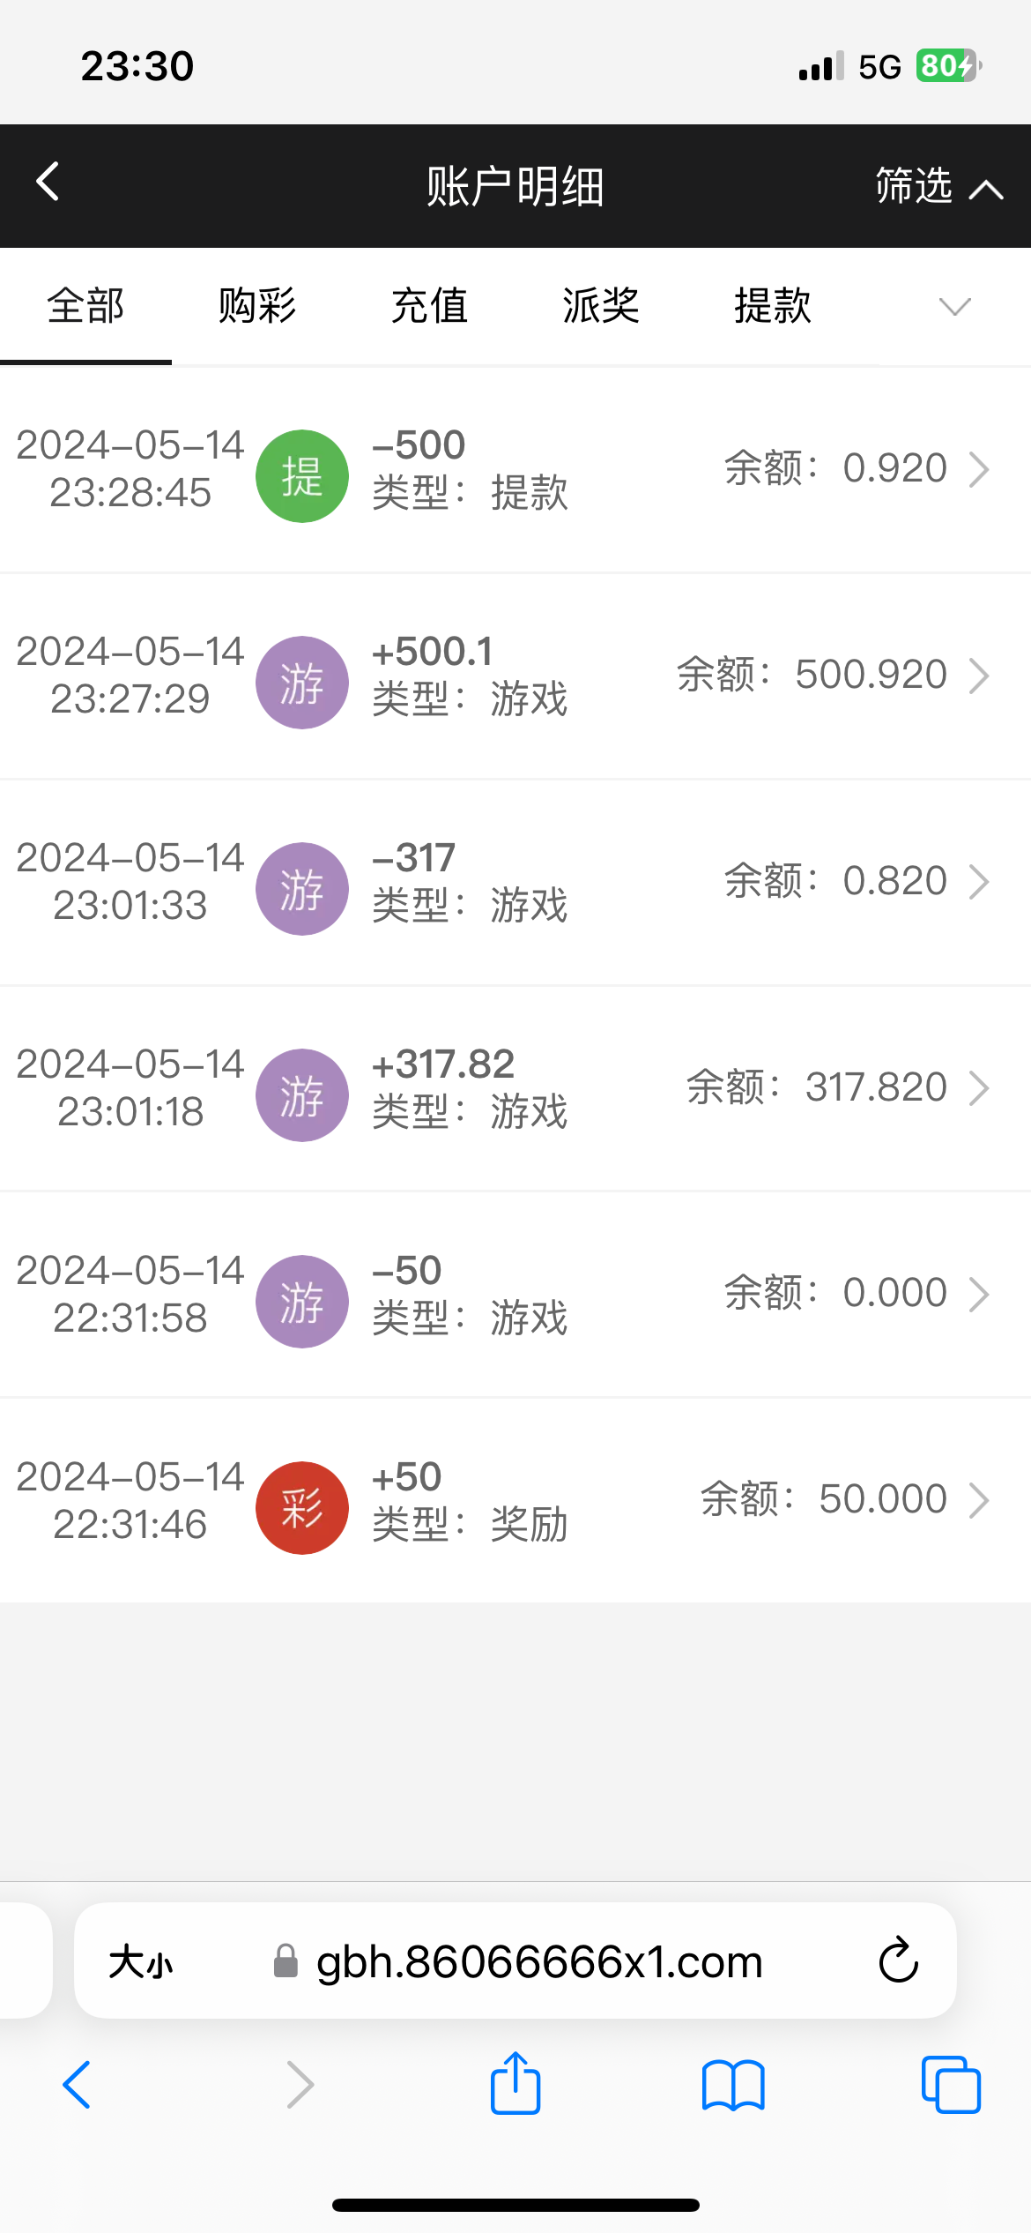Tap Safari reload page icon
Viewport: 1031px width, 2233px height.
point(898,1961)
